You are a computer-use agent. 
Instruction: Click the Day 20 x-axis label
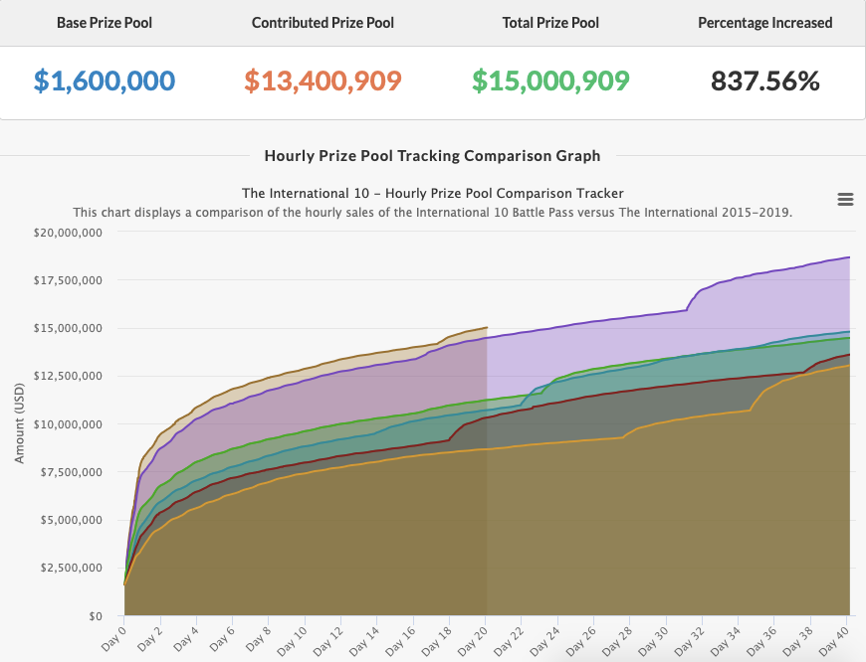pos(473,640)
